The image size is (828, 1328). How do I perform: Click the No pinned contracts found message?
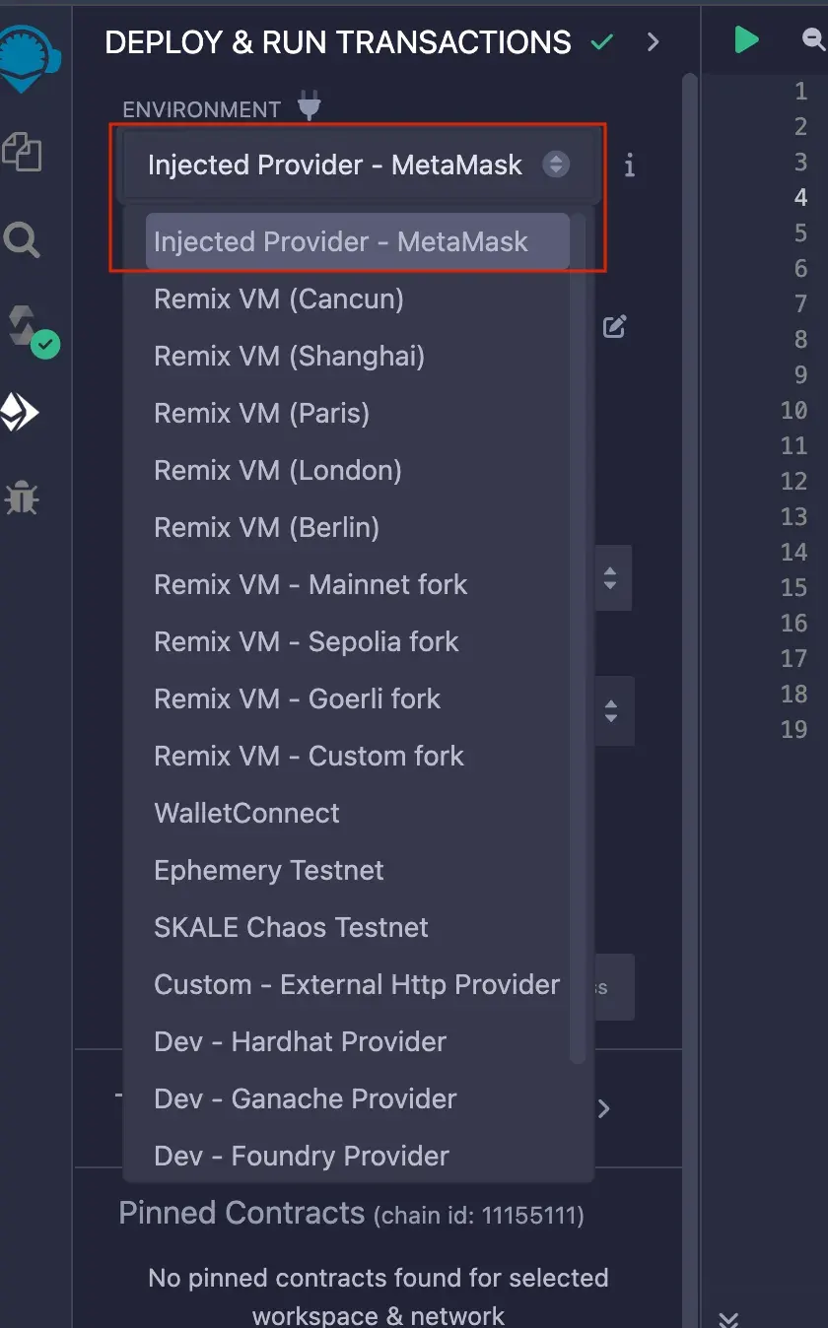pos(379,1296)
